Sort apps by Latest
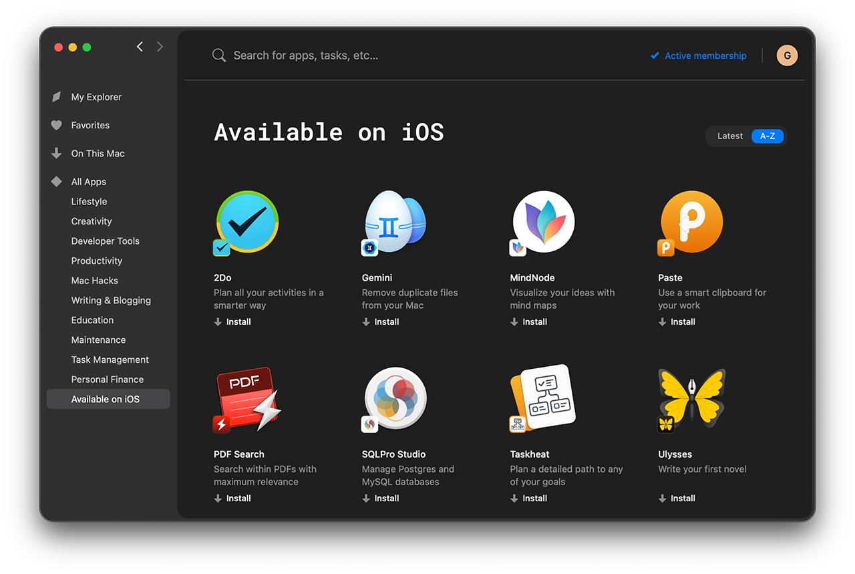Image resolution: width=855 pixels, height=574 pixels. pyautogui.click(x=730, y=136)
